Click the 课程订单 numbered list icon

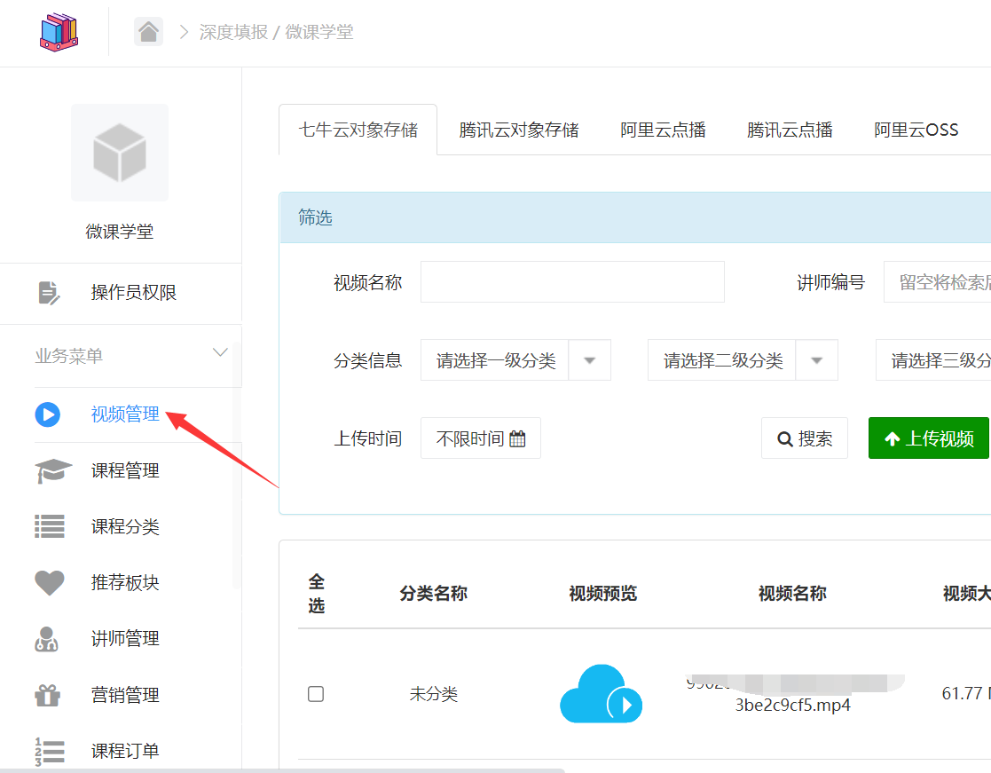pos(49,751)
